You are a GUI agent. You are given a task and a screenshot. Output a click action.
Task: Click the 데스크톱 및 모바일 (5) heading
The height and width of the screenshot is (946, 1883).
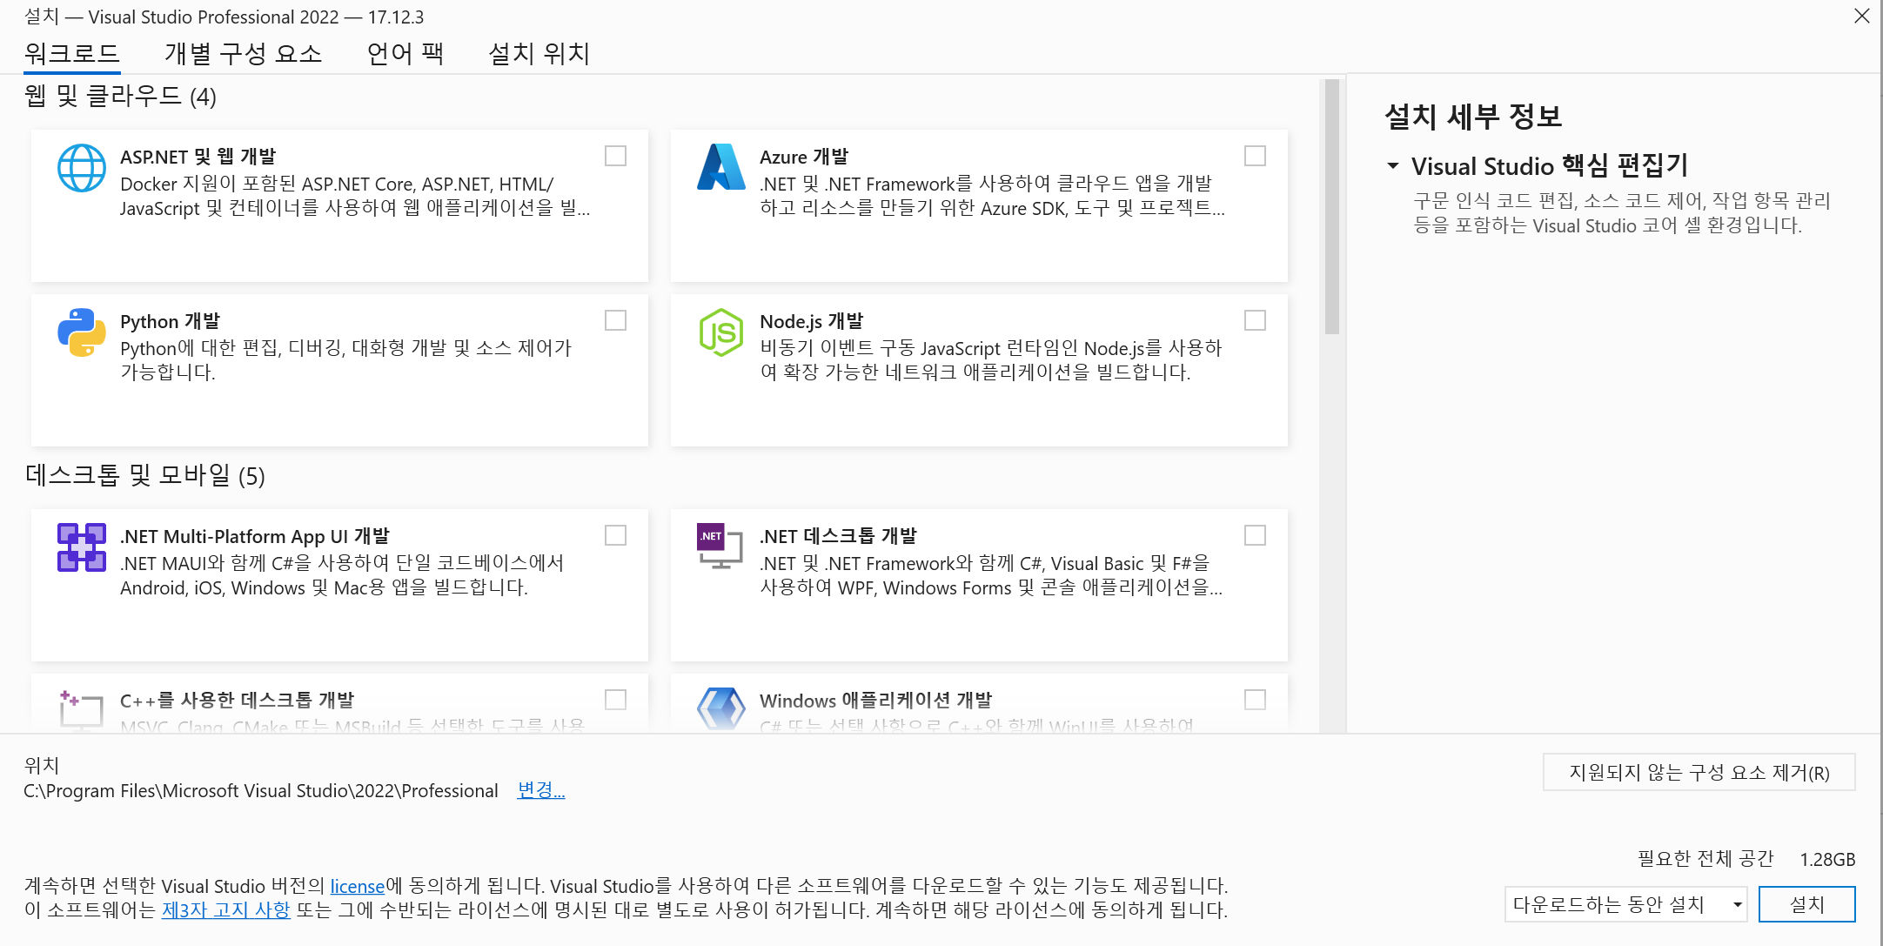click(x=145, y=475)
